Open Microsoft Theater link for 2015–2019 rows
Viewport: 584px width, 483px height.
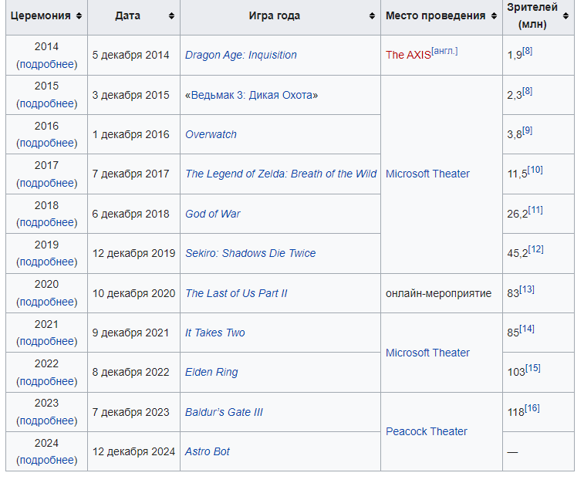[x=427, y=174]
